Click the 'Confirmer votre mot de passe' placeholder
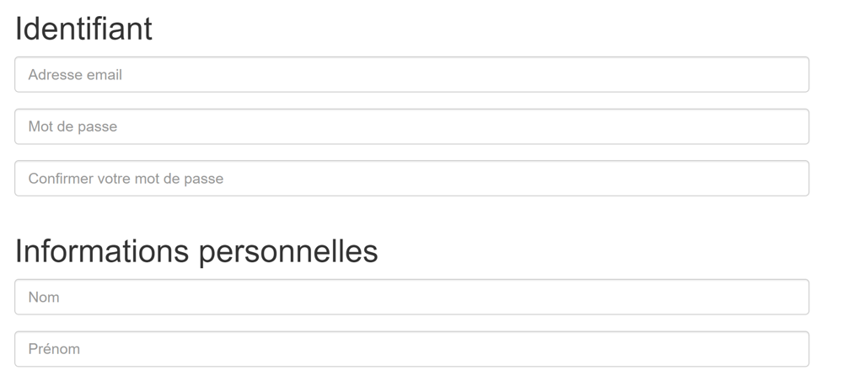This screenshot has width=843, height=392. (x=126, y=179)
